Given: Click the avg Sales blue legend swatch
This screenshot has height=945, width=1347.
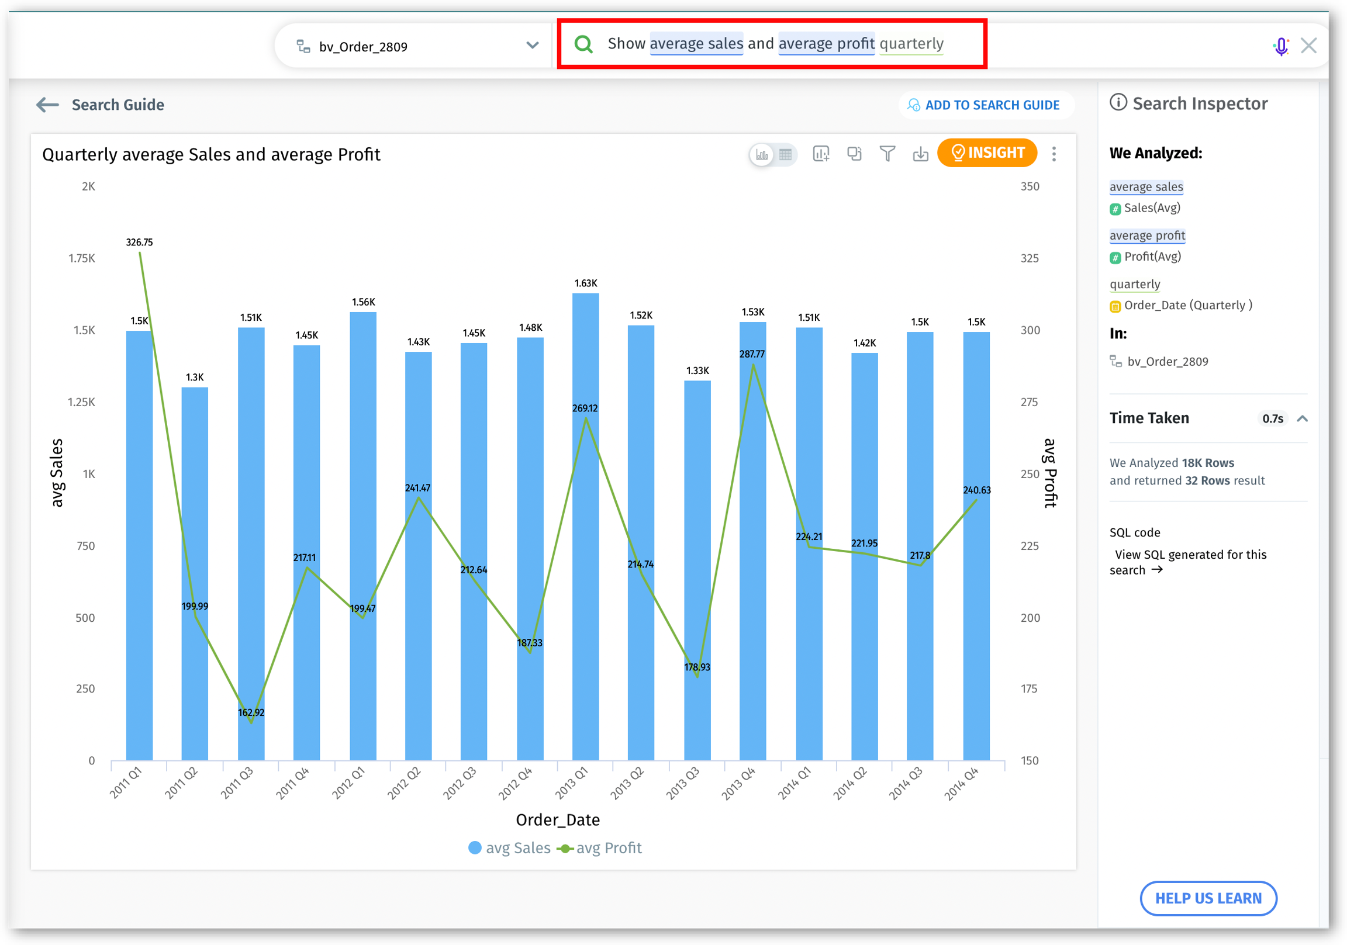Looking at the screenshot, I should pos(475,848).
